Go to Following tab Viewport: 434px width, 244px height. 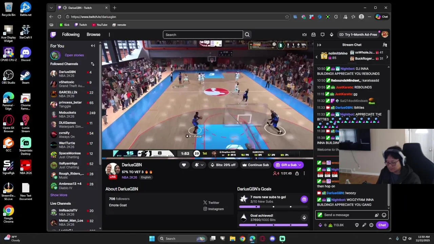[71, 35]
